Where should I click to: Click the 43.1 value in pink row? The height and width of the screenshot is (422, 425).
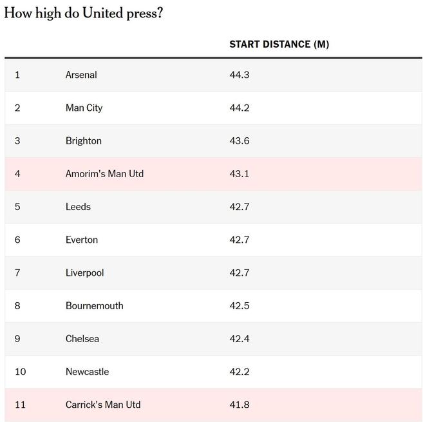coord(239,174)
